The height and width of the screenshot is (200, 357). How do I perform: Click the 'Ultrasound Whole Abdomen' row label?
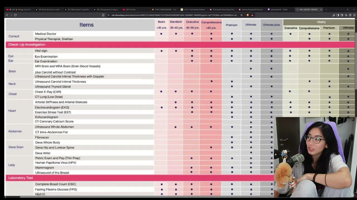[54, 127]
